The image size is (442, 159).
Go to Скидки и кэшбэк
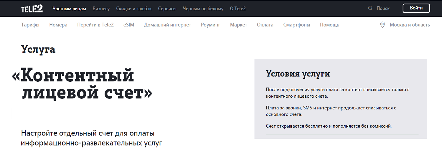point(134,9)
